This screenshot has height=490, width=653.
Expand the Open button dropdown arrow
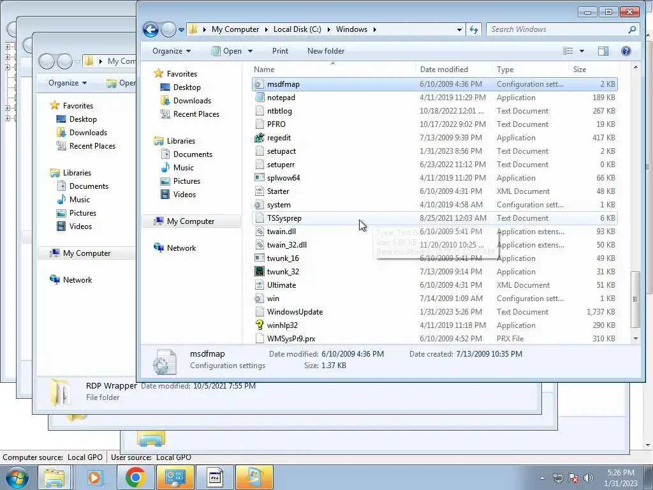[250, 51]
